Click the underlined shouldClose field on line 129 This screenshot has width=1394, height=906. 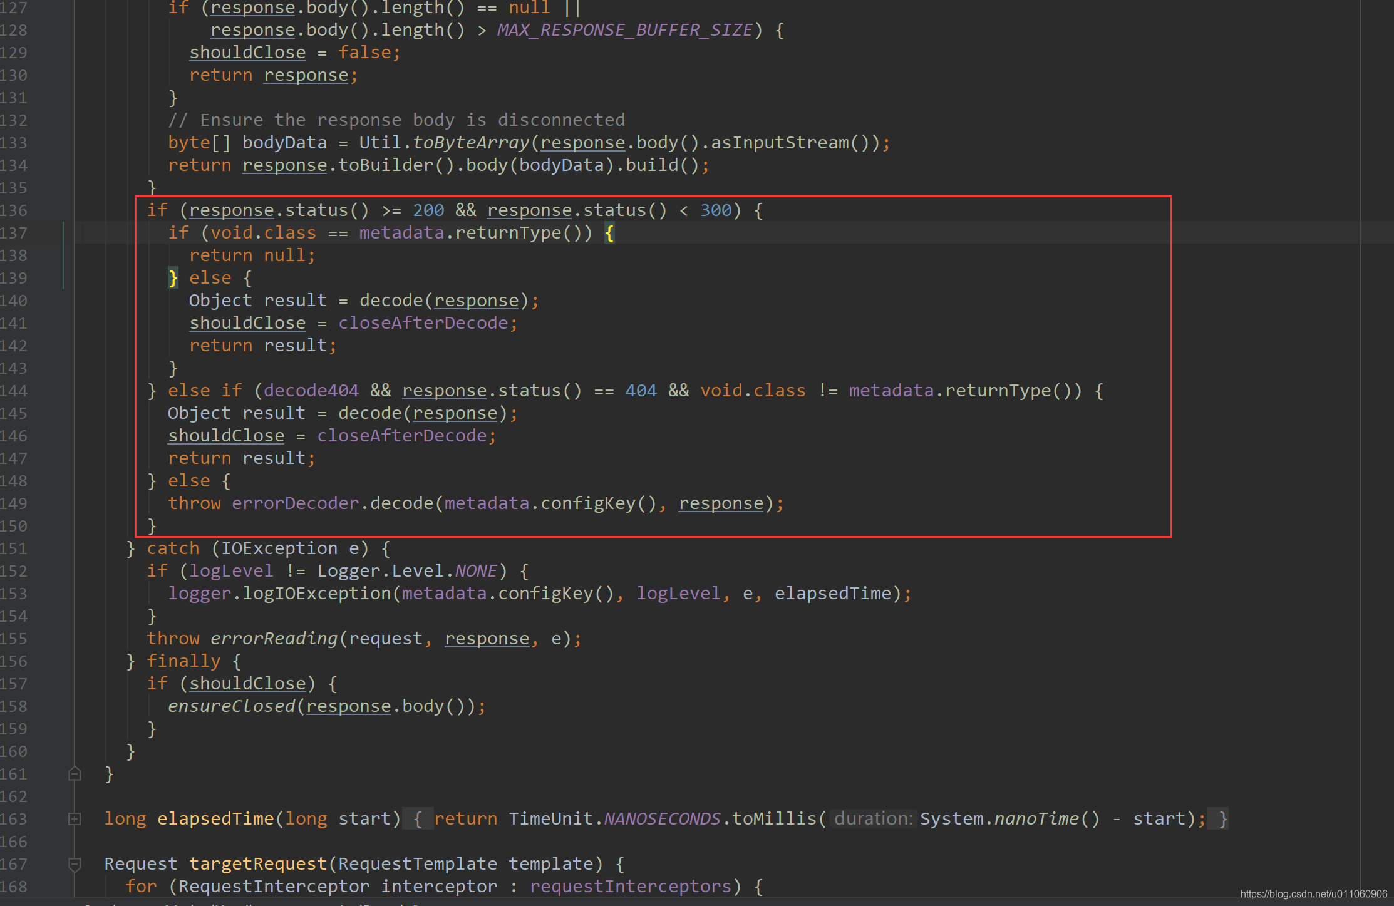tap(247, 52)
